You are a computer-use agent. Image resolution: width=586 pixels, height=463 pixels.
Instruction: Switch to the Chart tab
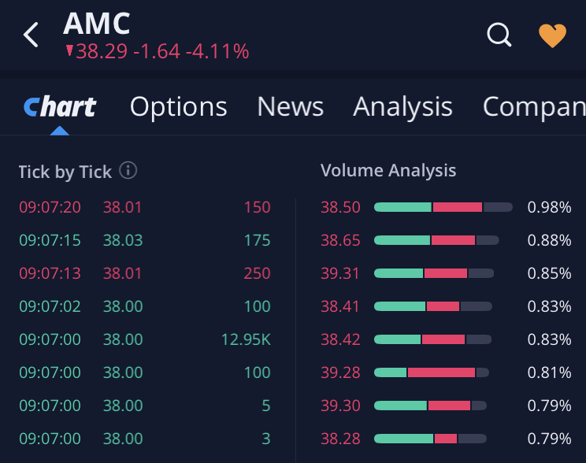tap(60, 107)
